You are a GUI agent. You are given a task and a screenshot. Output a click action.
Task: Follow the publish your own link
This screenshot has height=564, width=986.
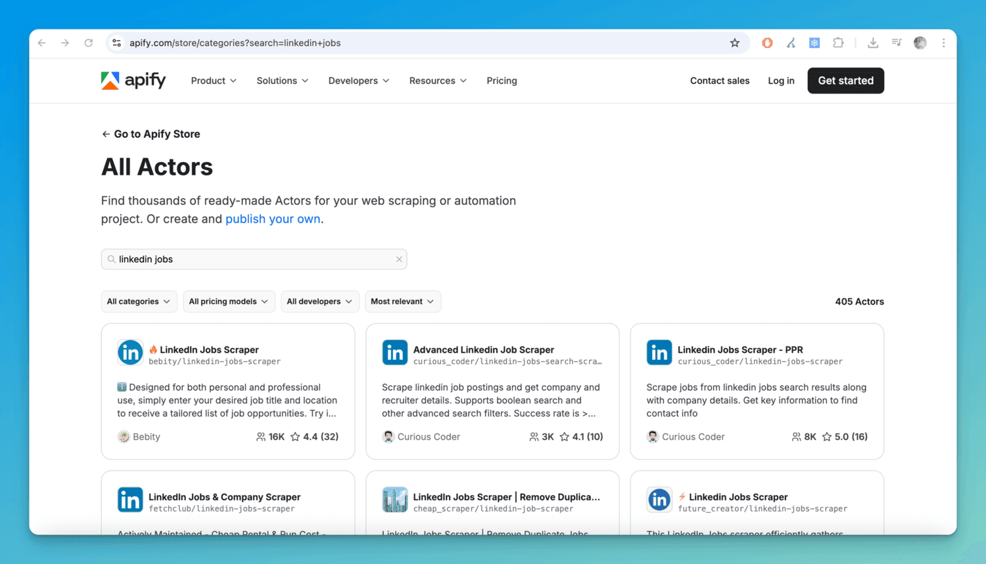[x=273, y=219]
